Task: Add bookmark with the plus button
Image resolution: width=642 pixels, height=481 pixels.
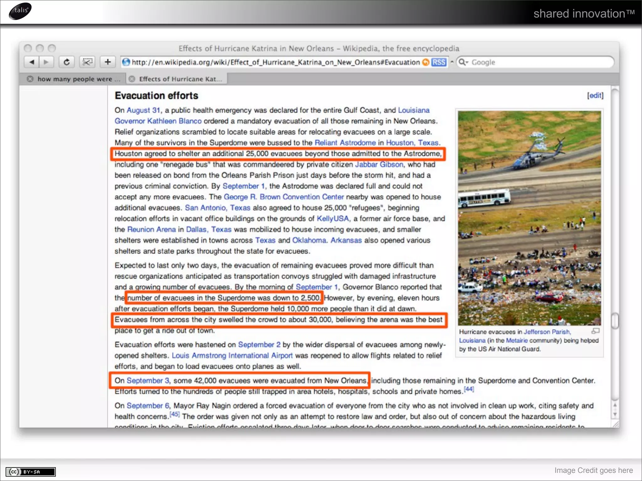Action: [x=108, y=62]
